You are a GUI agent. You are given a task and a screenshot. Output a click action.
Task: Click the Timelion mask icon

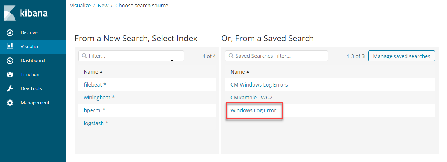click(x=10, y=75)
